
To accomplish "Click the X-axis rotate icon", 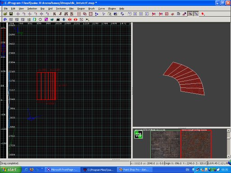I will point(24,14).
